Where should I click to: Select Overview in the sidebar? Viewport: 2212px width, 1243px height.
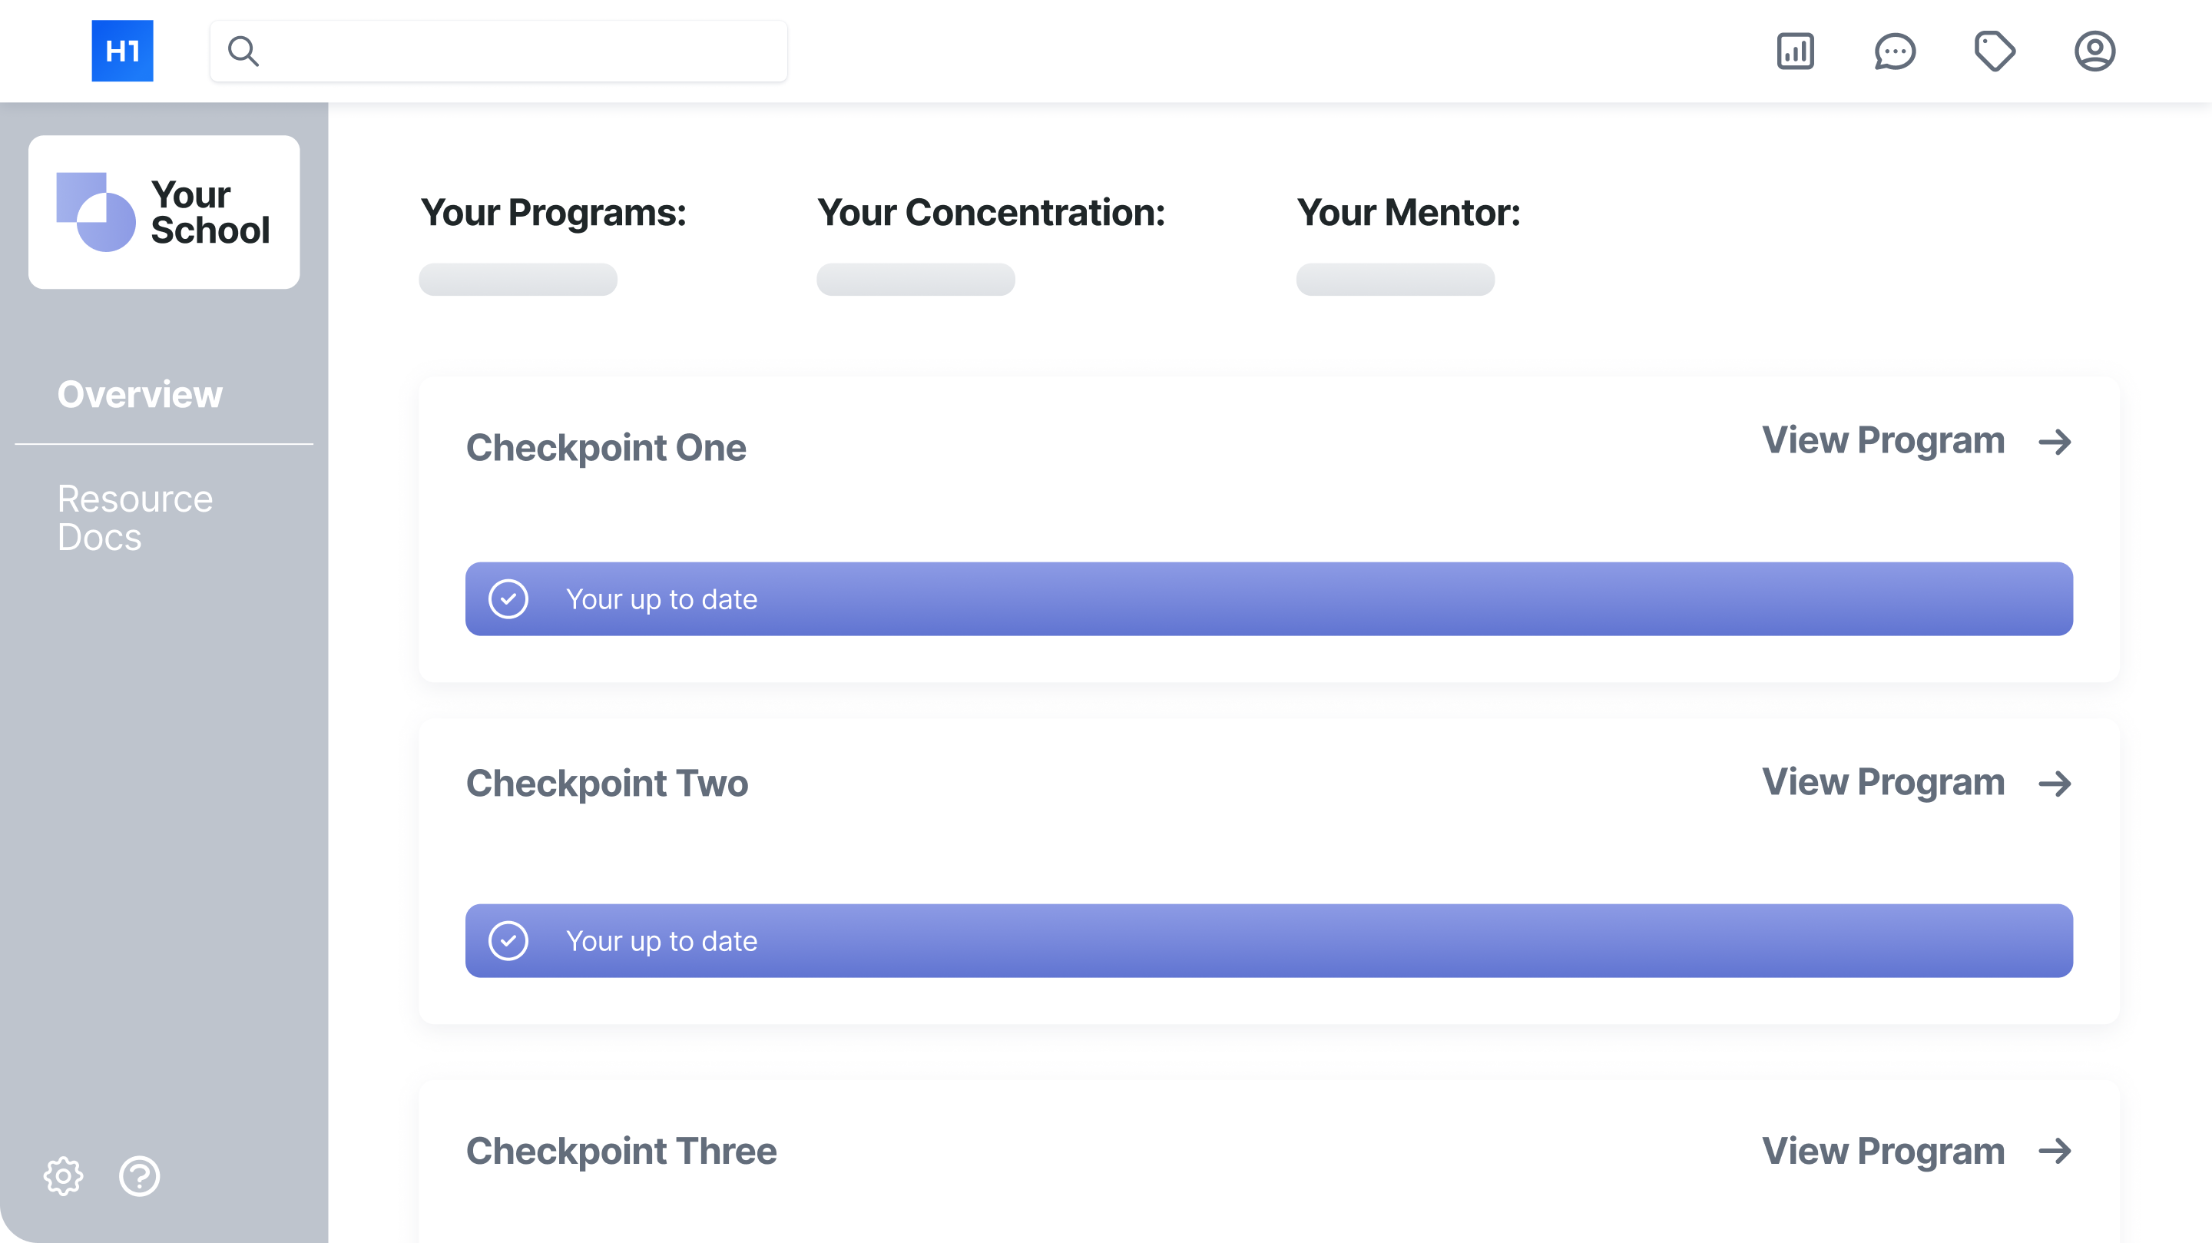coord(140,395)
